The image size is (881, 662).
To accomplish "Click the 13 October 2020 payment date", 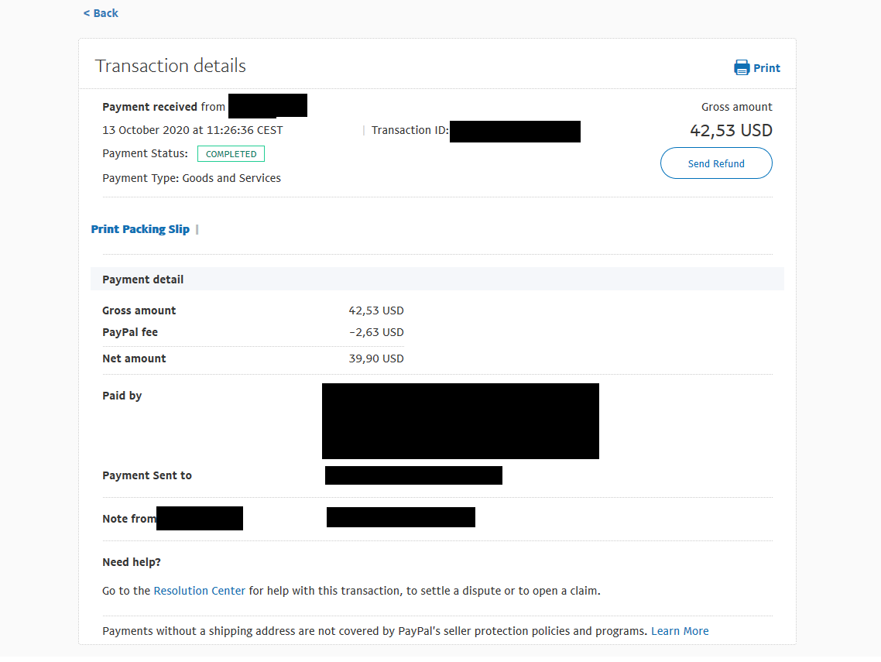I will click(192, 130).
